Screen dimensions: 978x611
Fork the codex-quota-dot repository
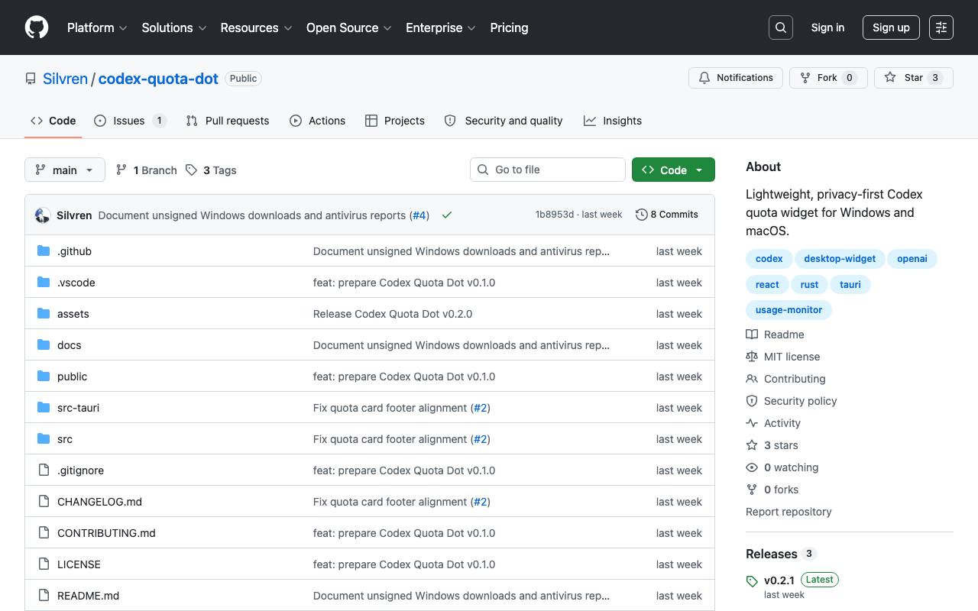pos(828,78)
